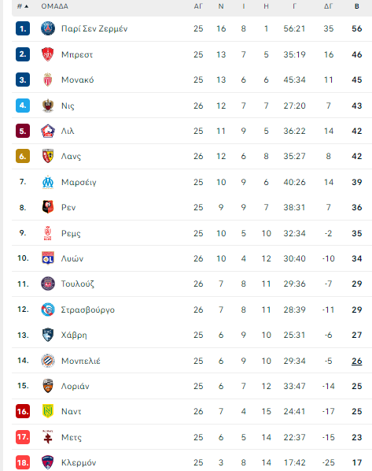Screen dimensions: 372x471
Task: Open the Τουλούζ team link
Action: point(77,284)
